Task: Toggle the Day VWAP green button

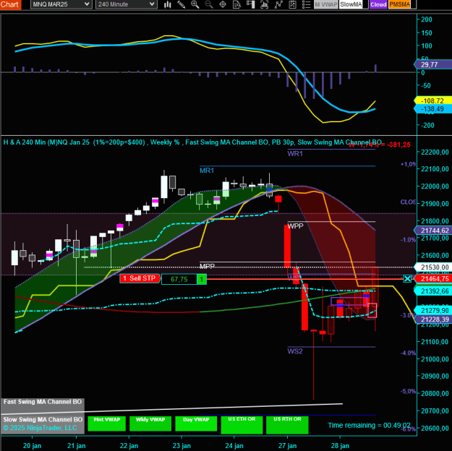Action: [196, 424]
